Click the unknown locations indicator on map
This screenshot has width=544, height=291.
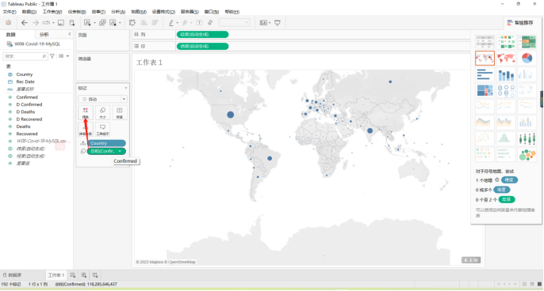click(x=471, y=260)
